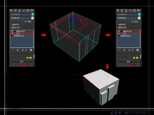Screen dimensions: 154x115
Task: Open the 修改器列表 dropdown in left panel
Action: [32, 18]
